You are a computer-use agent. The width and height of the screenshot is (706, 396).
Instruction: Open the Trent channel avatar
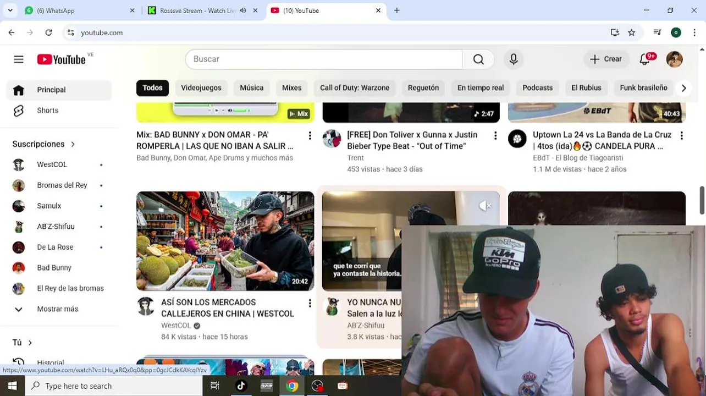pyautogui.click(x=332, y=139)
